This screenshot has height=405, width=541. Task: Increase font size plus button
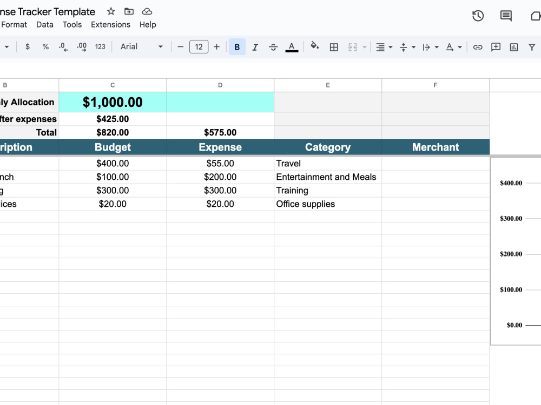217,46
